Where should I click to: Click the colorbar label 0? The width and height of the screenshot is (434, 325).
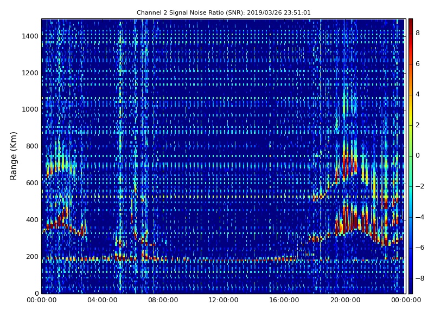coord(418,155)
